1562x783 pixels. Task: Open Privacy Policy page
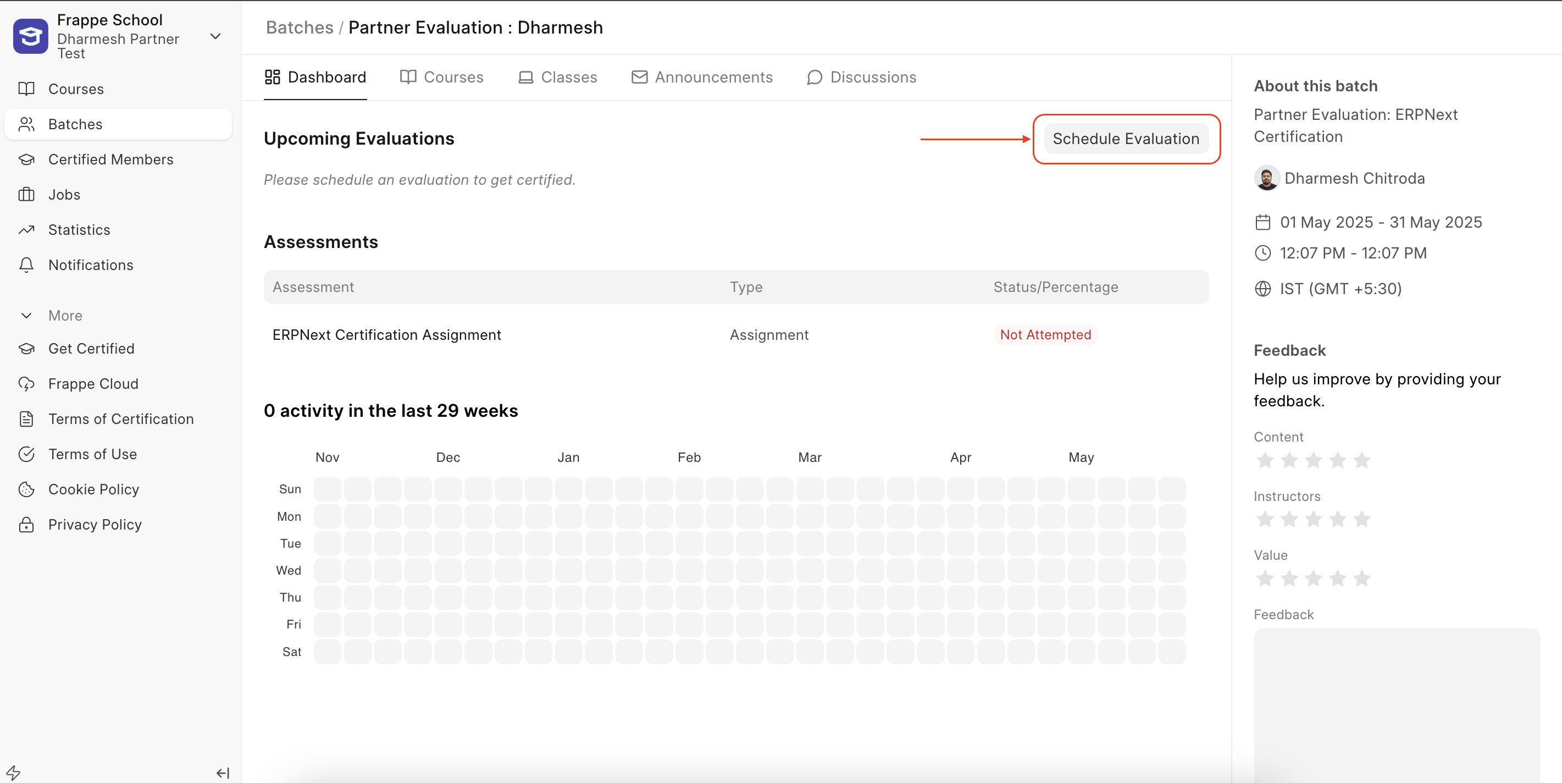point(118,525)
